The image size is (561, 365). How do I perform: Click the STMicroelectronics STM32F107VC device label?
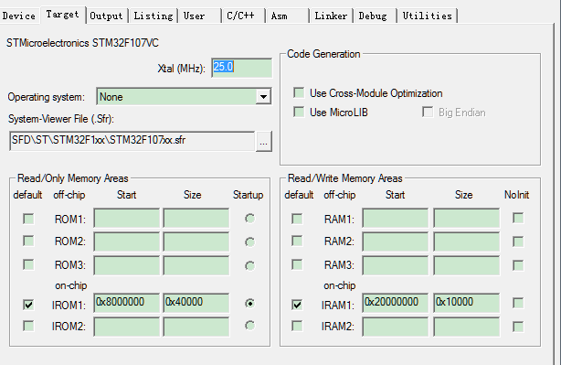coord(82,43)
